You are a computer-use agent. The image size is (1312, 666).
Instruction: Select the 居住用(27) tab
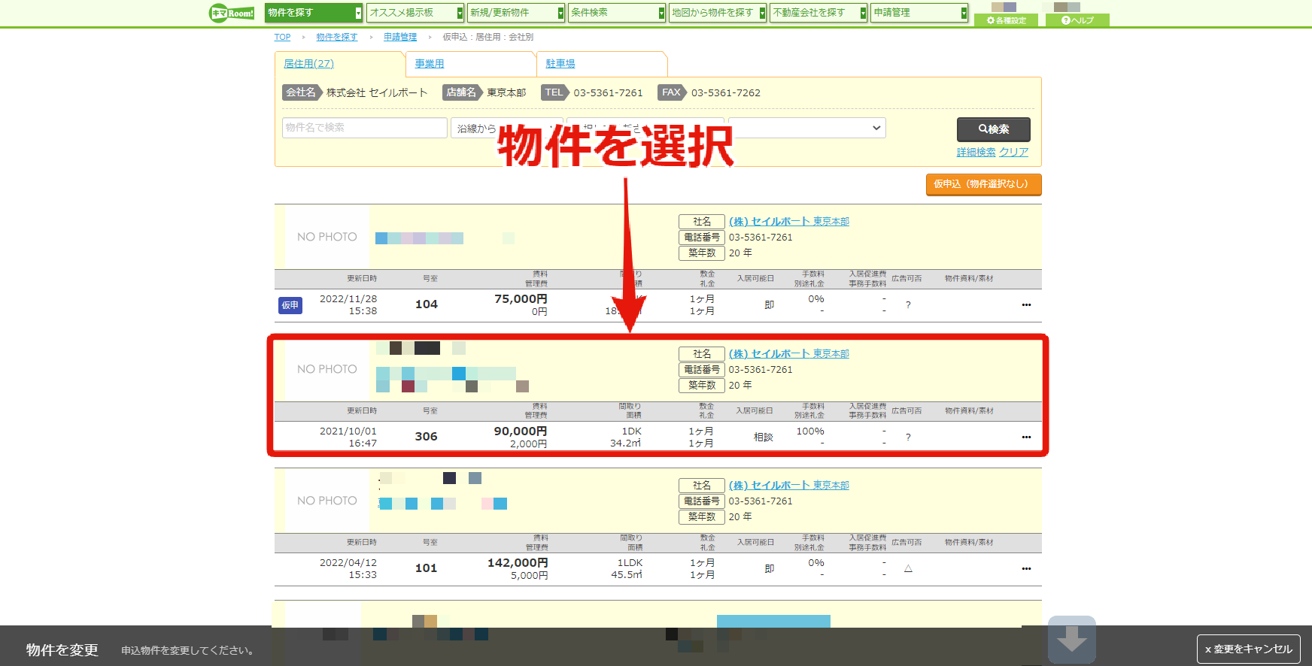click(308, 64)
